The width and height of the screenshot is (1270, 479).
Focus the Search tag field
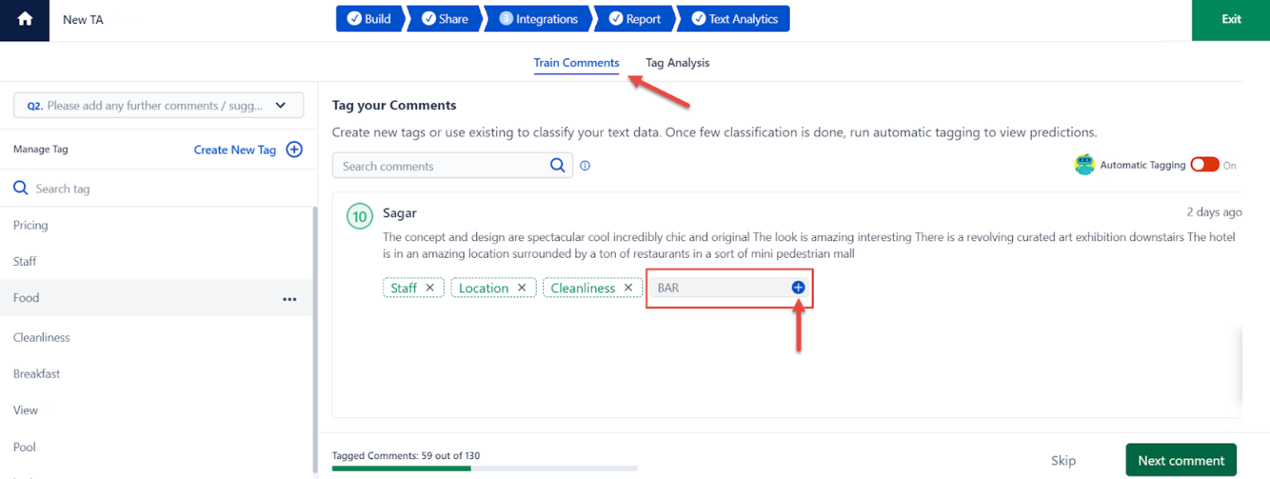click(x=159, y=188)
